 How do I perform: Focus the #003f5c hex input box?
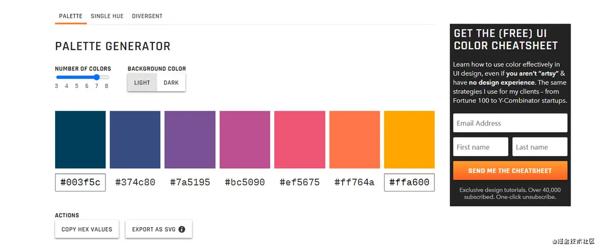click(80, 182)
